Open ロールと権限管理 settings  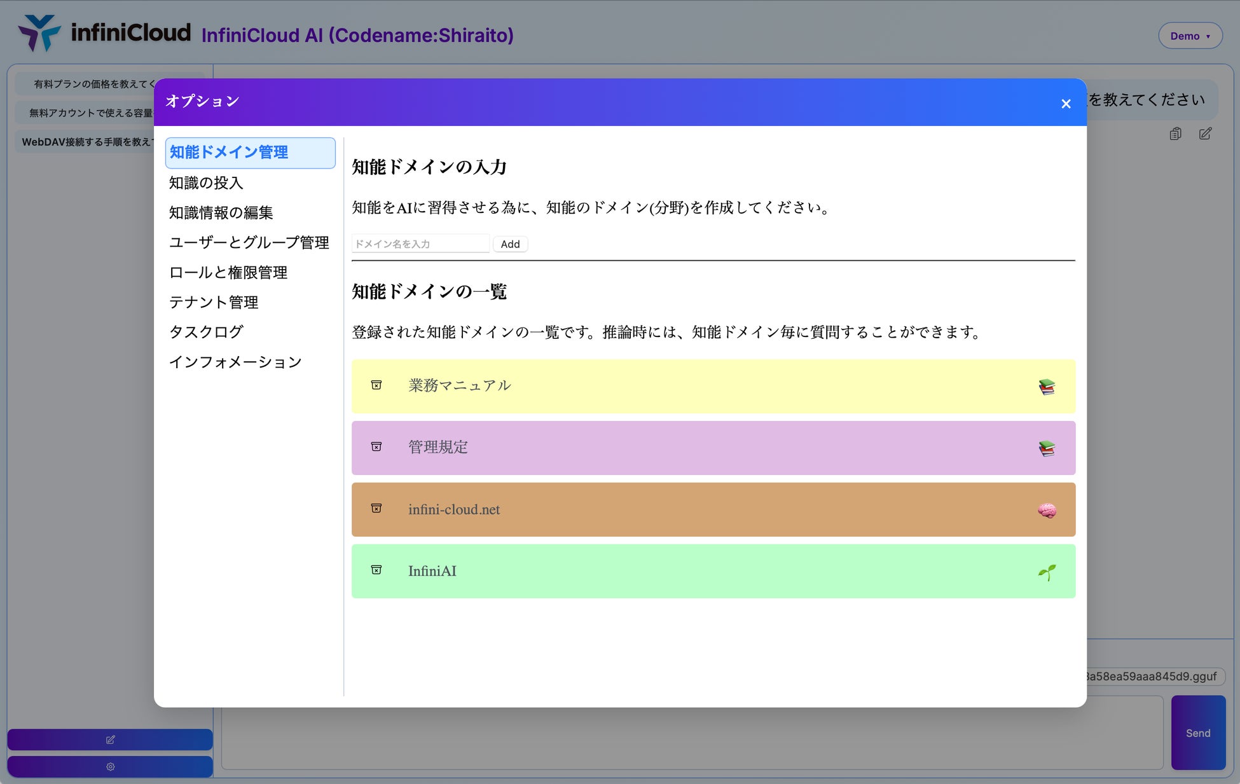coord(228,273)
